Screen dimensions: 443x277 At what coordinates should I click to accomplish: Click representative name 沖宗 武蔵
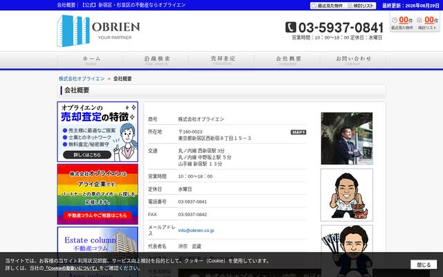pos(189,247)
